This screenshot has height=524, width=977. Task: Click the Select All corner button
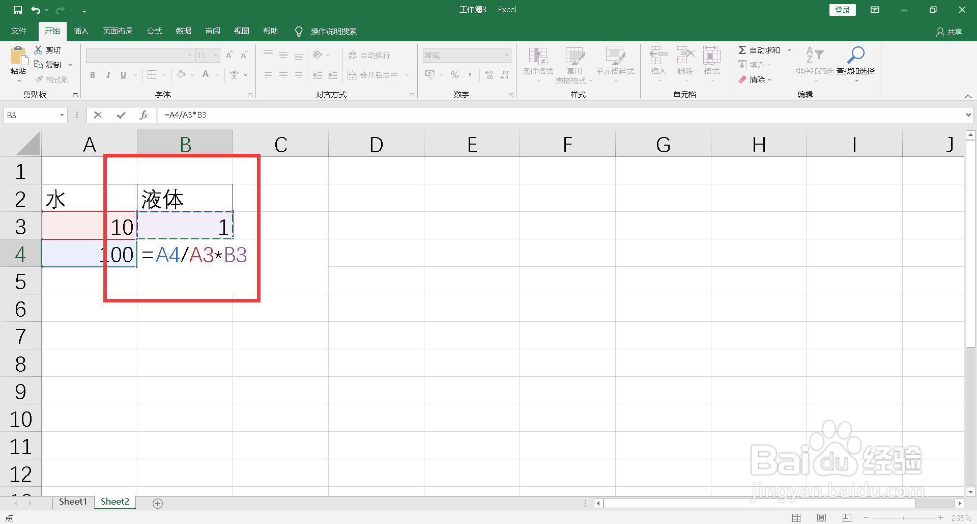[27, 144]
